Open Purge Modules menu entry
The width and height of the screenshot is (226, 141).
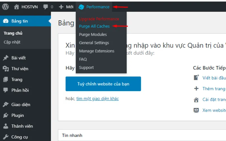93,34
